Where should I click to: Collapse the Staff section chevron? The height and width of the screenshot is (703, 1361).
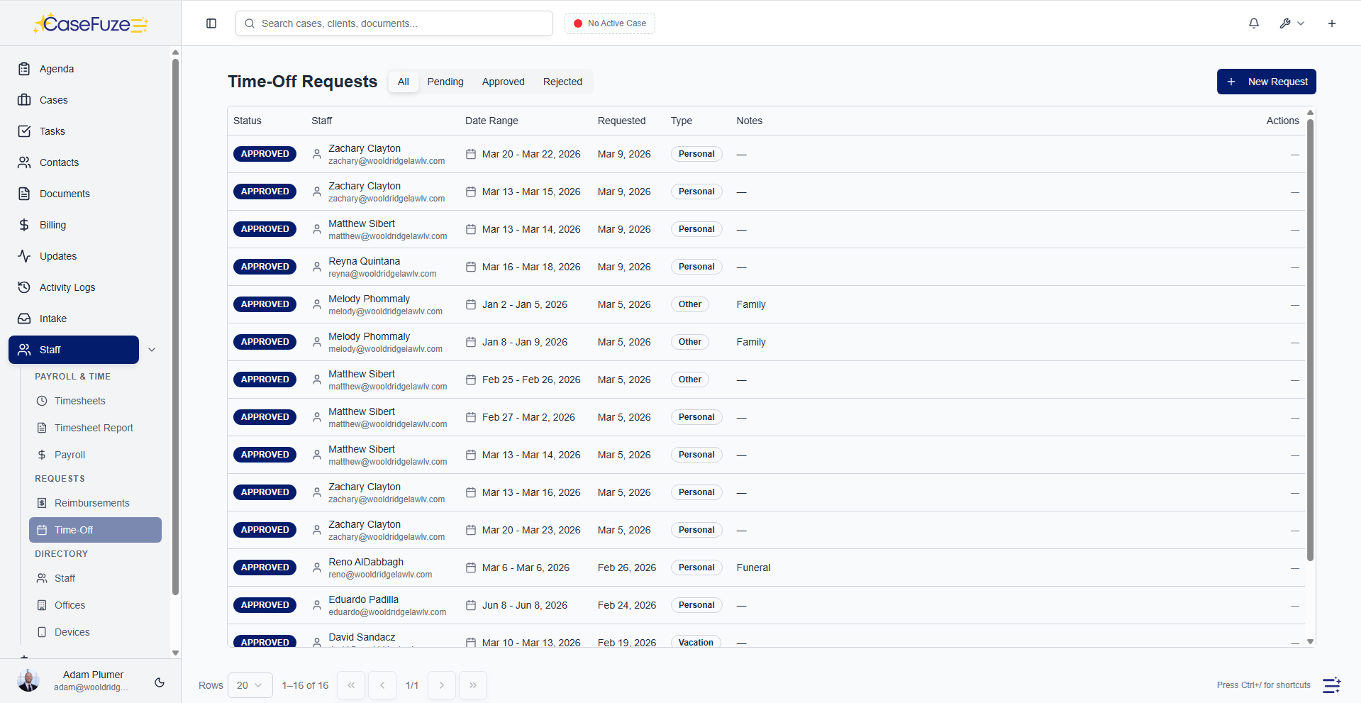(152, 349)
